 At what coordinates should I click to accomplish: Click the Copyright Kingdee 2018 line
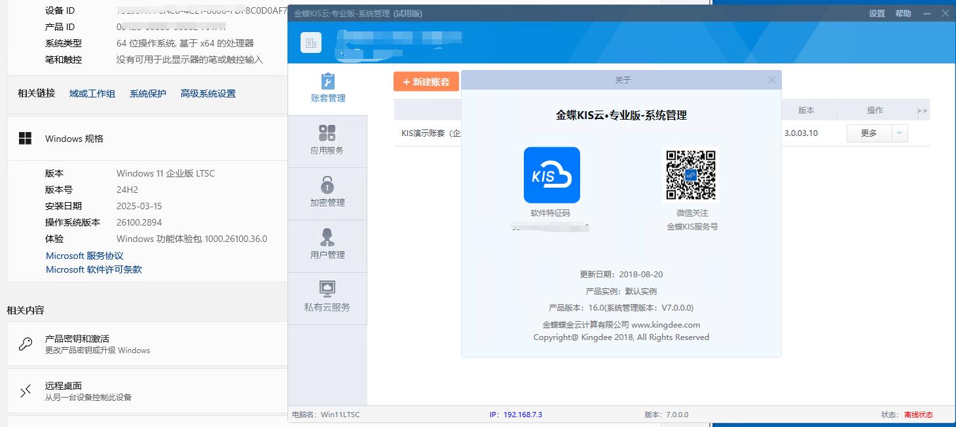(621, 337)
